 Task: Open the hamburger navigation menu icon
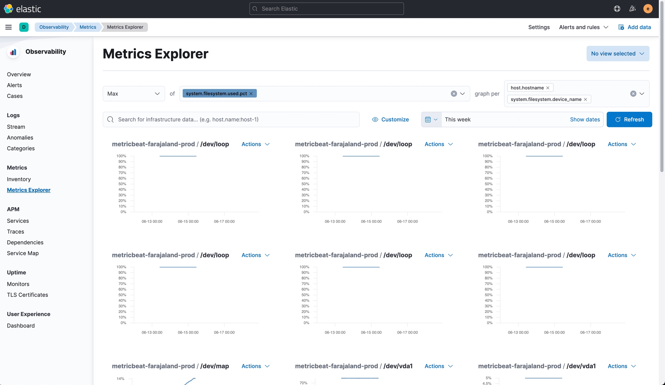[8, 27]
